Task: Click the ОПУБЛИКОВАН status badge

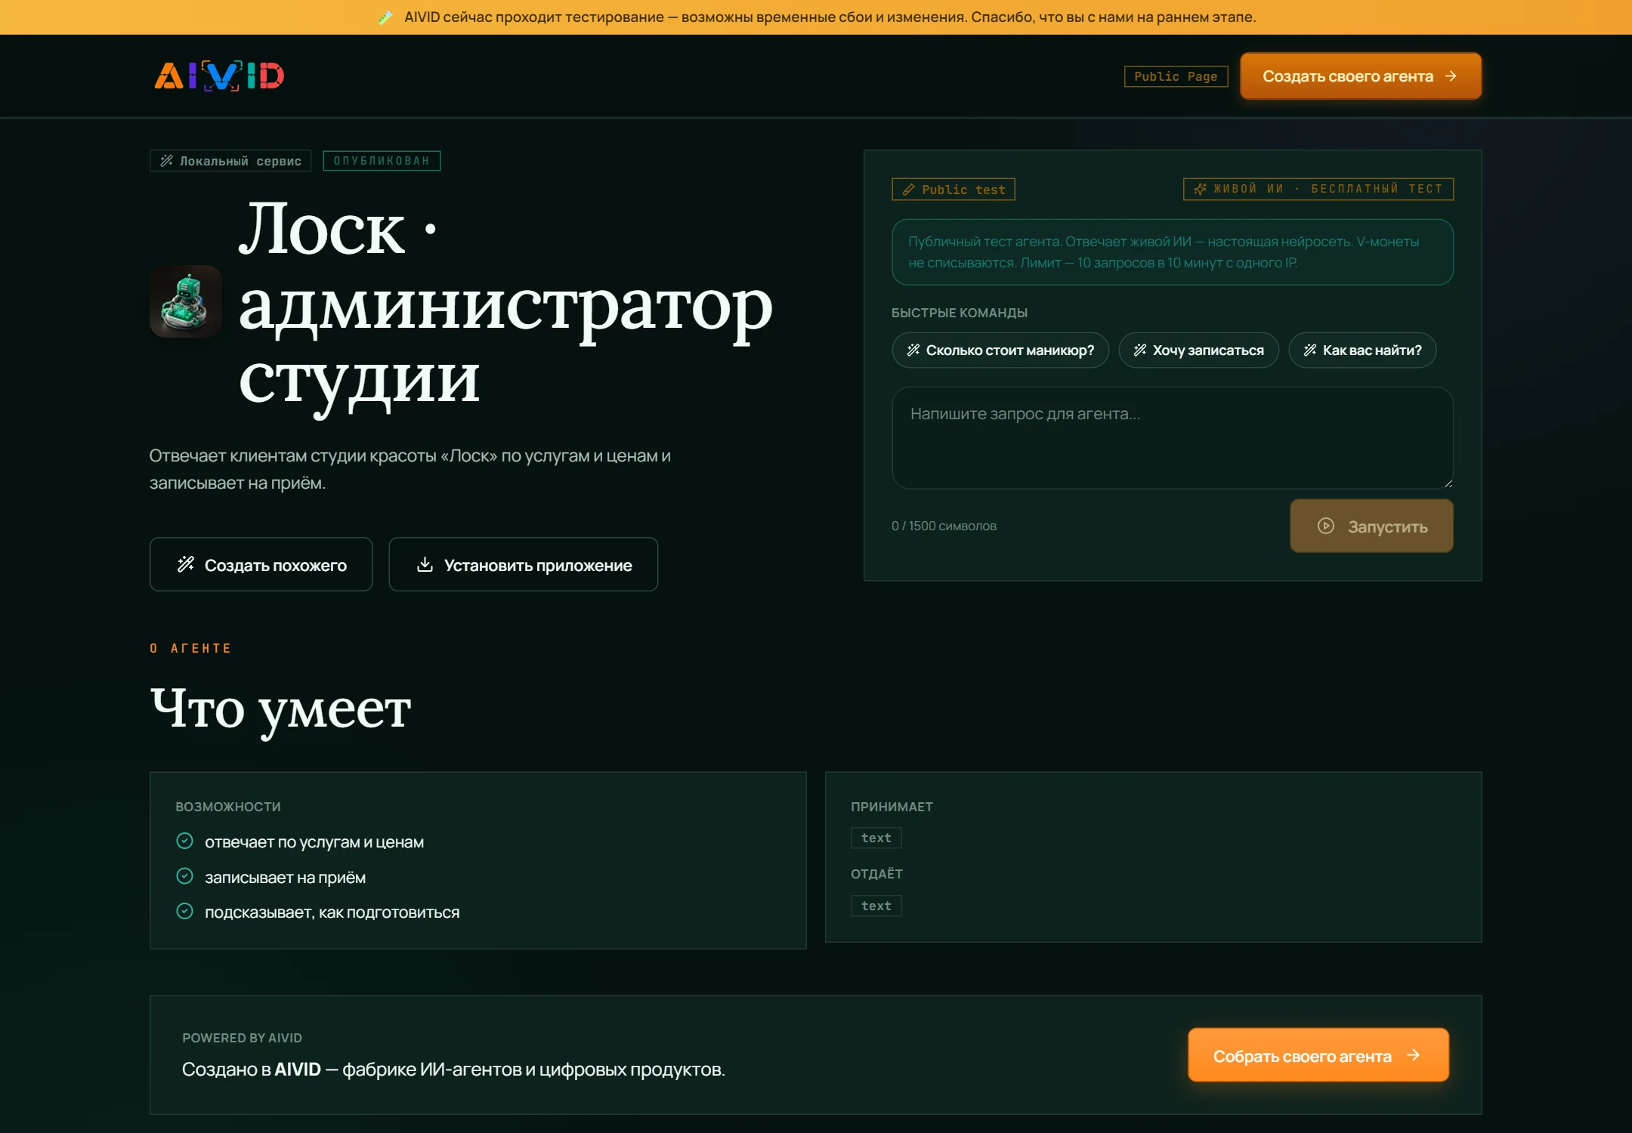Action: click(x=382, y=161)
